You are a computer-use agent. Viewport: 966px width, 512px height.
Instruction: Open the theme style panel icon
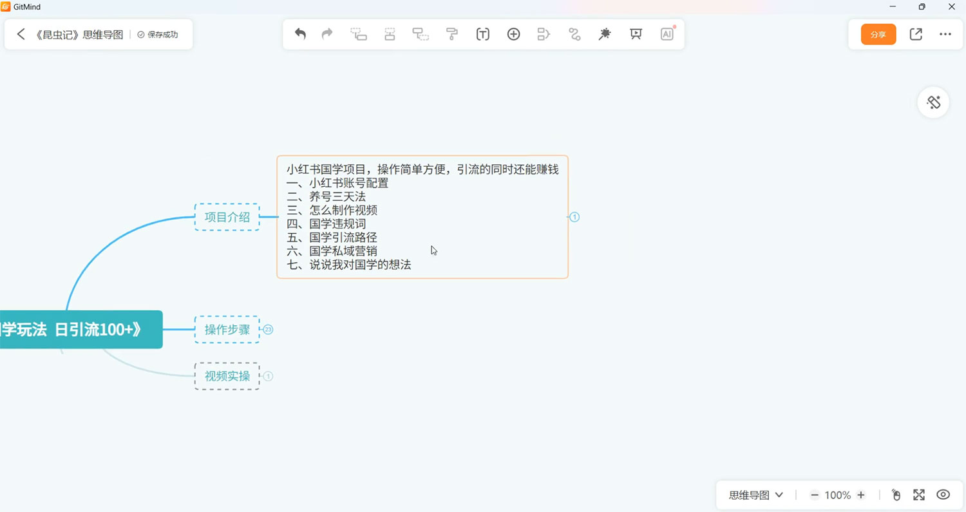point(933,102)
